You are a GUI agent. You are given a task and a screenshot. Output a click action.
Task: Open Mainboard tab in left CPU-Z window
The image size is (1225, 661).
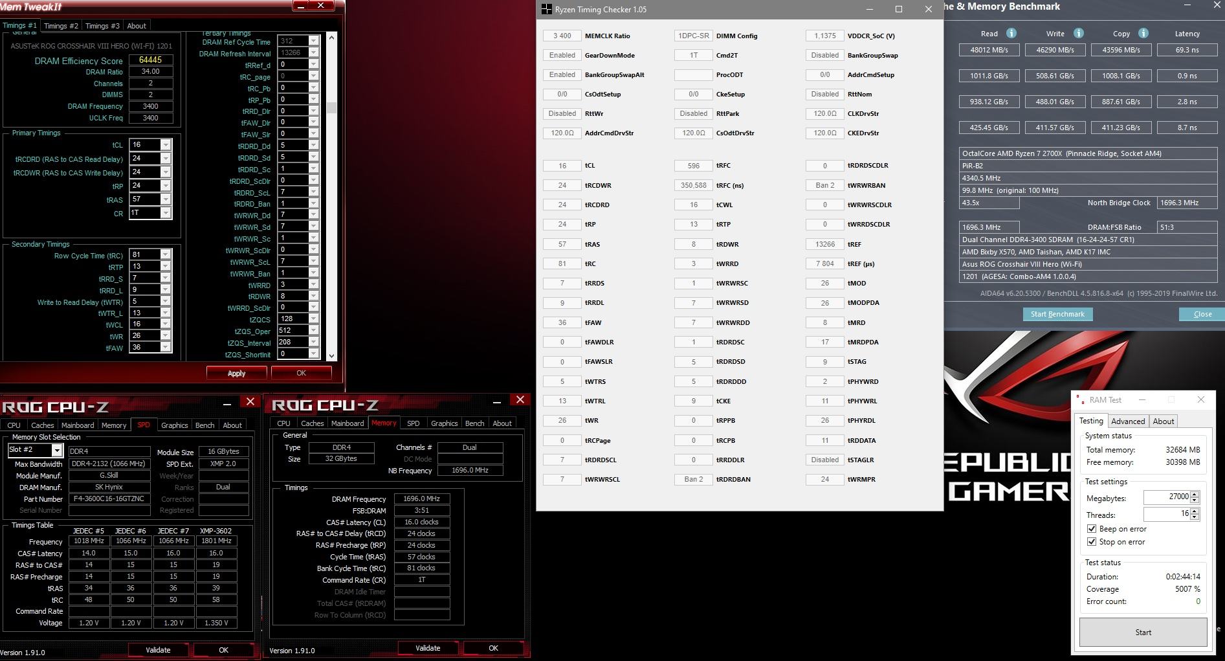click(x=78, y=425)
